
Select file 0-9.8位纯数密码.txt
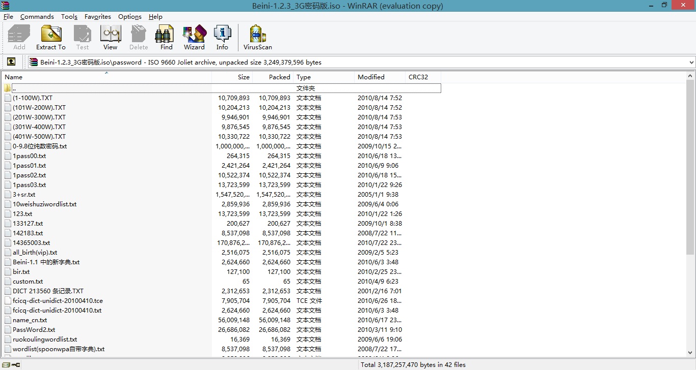(40, 146)
